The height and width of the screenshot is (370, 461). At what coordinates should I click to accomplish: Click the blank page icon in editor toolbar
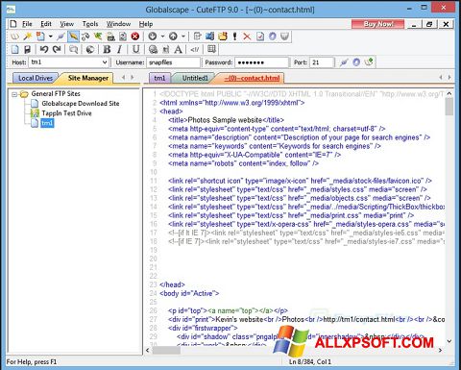click(15, 49)
